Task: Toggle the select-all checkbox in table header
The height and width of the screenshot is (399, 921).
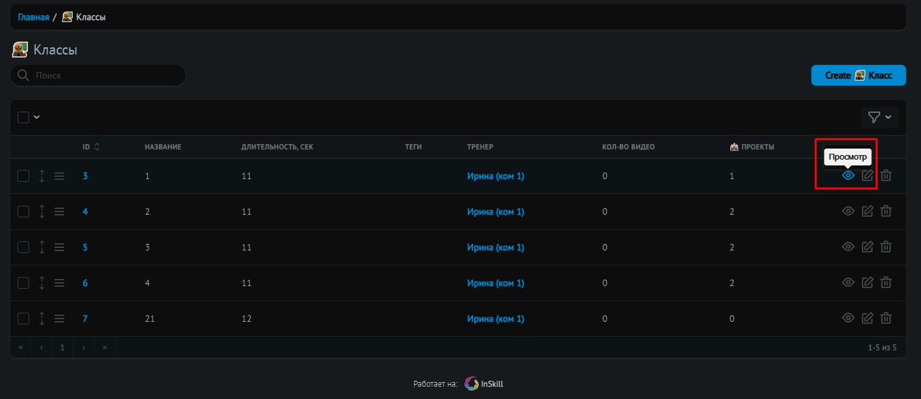Action: 23,117
